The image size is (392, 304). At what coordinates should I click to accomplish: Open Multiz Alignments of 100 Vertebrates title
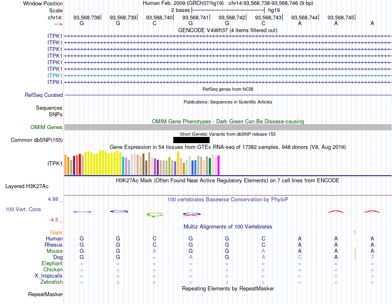228,227
